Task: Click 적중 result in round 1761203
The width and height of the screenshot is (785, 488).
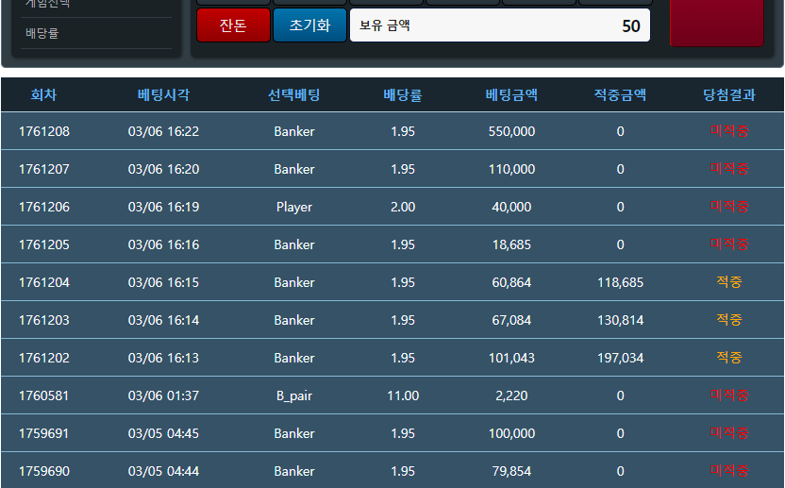Action: pos(729,320)
